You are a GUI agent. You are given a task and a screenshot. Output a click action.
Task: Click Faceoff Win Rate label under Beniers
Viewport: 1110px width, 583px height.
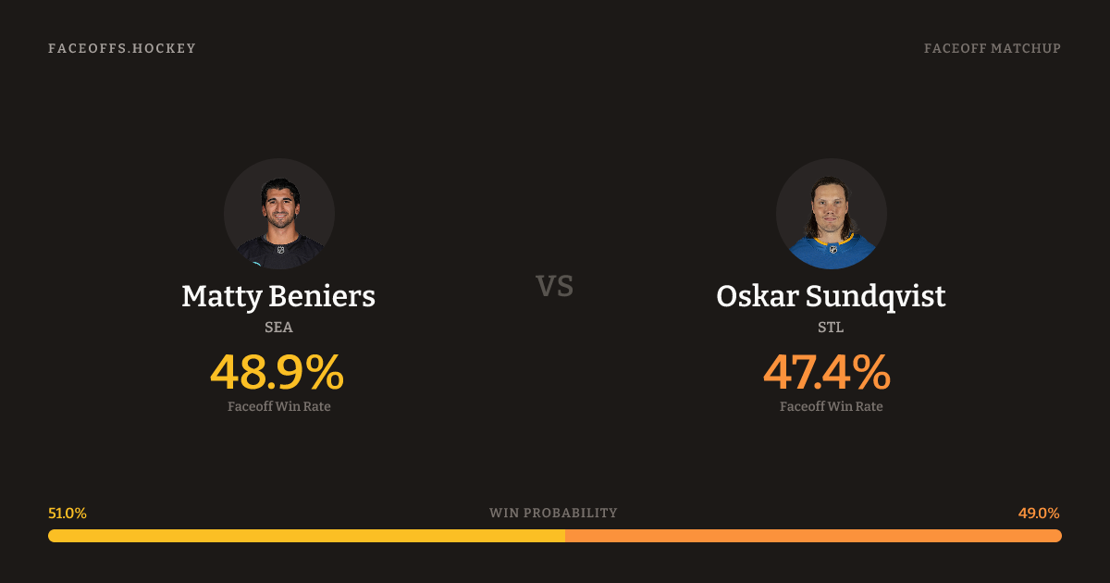[x=278, y=406]
